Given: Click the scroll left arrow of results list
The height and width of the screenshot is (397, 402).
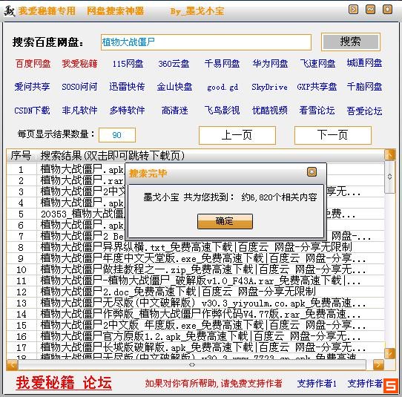Looking at the screenshot, I should click(x=12, y=364).
